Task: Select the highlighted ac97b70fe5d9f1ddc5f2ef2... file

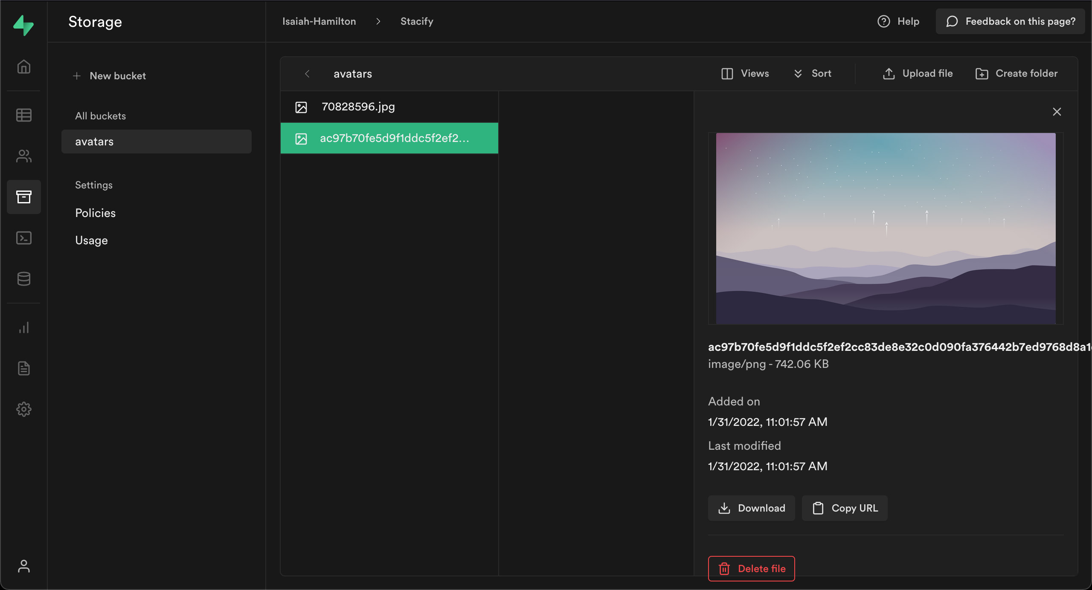Action: click(389, 138)
